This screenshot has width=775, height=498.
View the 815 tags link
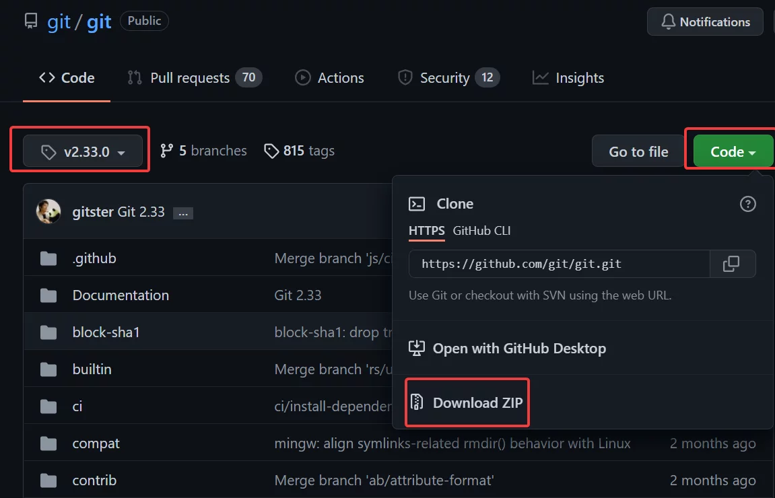point(299,151)
